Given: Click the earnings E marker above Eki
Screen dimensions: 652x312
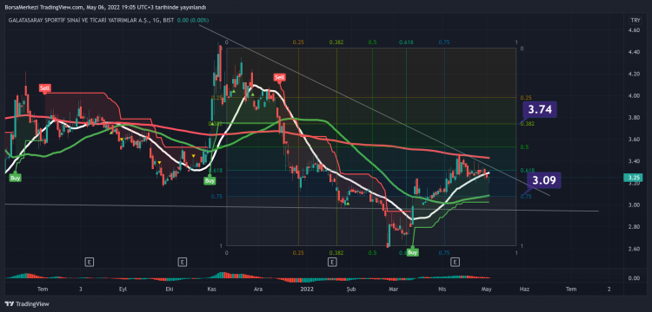Looking at the screenshot, I should pyautogui.click(x=182, y=262).
